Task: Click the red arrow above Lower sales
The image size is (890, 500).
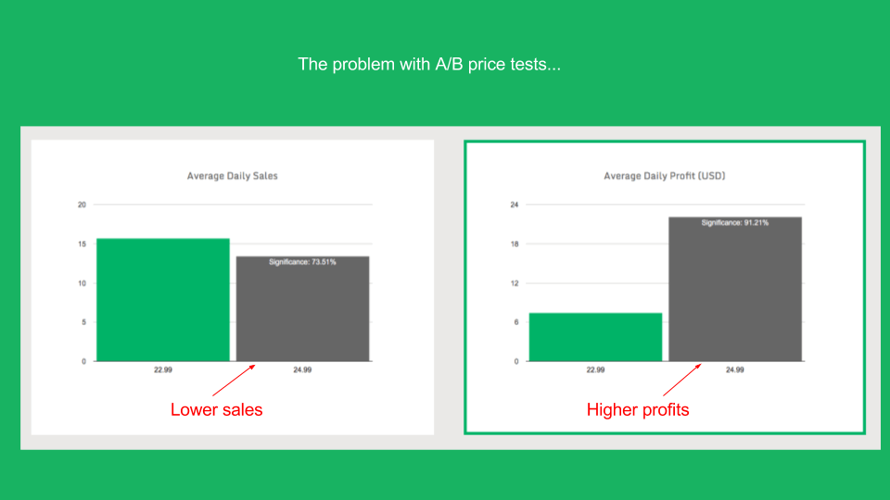Action: coord(234,381)
